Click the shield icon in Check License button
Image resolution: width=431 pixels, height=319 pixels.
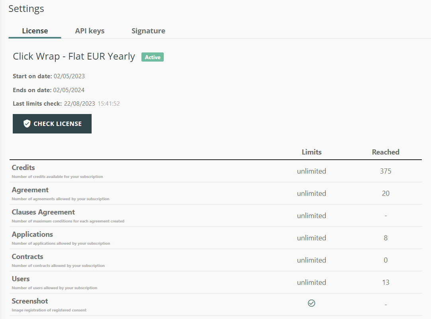pos(27,124)
